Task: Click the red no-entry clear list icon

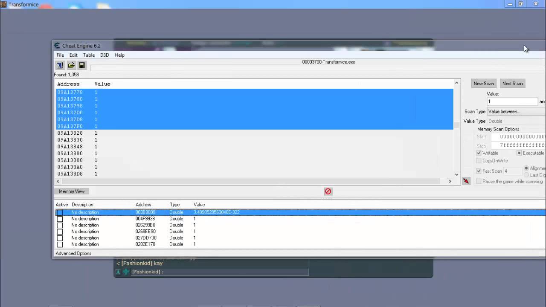Action: (328, 191)
